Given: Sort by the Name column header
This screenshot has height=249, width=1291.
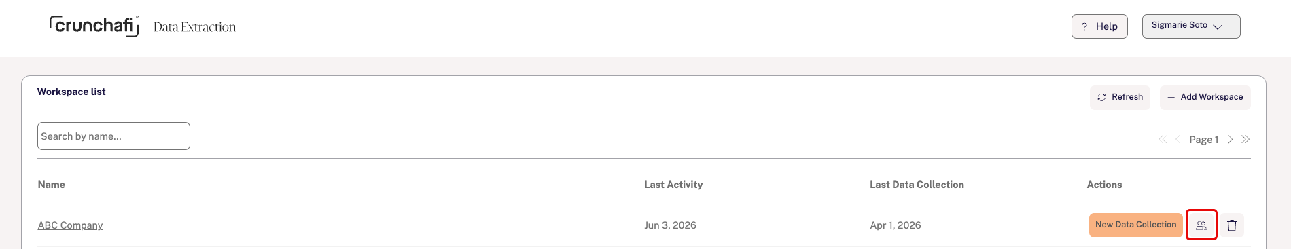Looking at the screenshot, I should [52, 185].
